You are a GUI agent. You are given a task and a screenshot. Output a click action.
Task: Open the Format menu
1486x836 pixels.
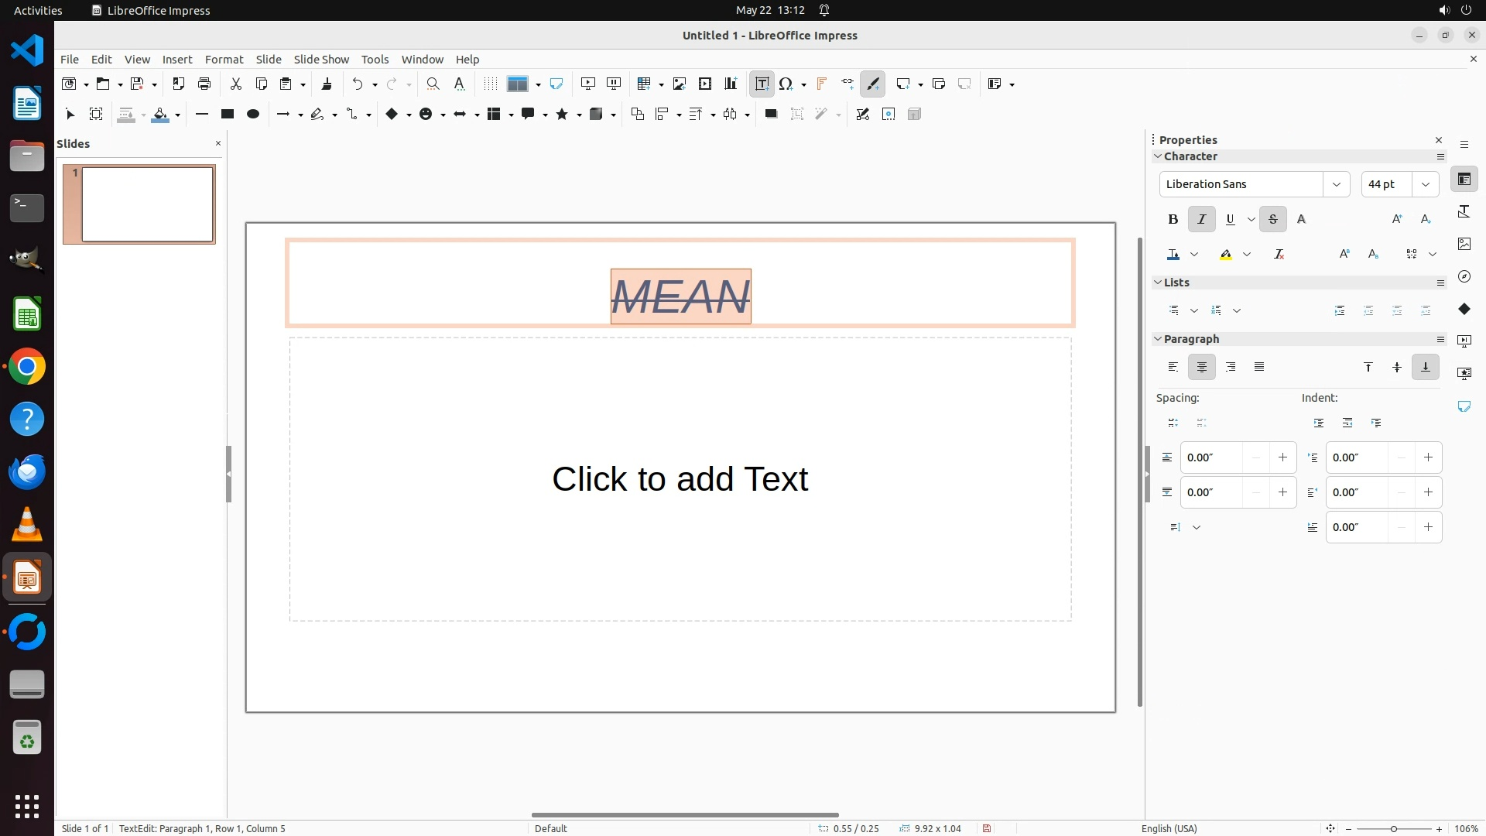click(224, 59)
